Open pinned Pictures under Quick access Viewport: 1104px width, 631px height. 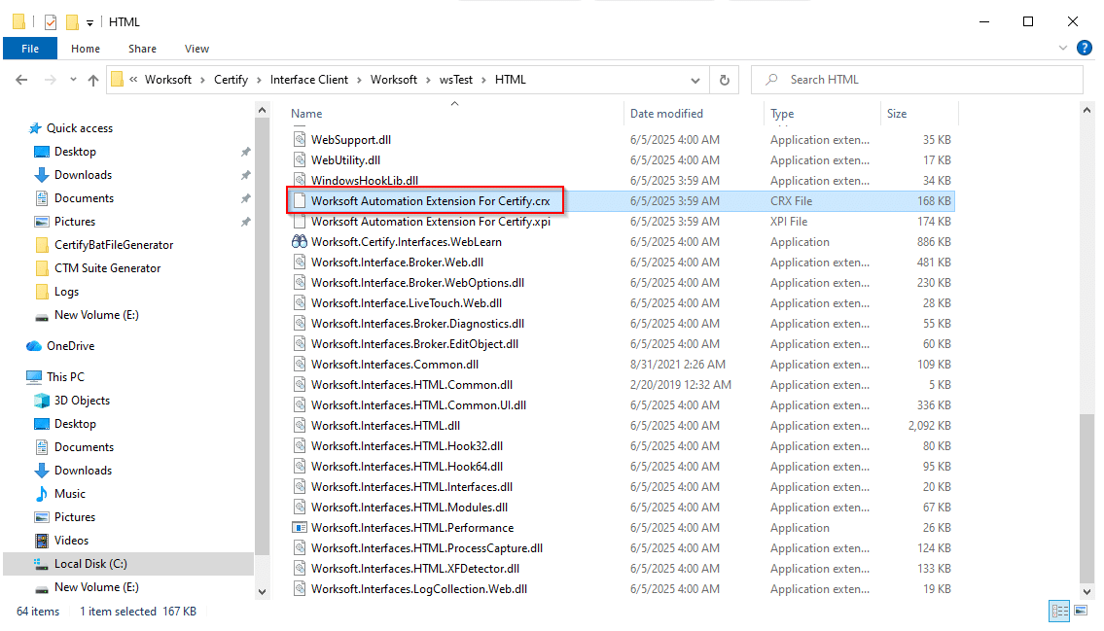click(x=74, y=221)
